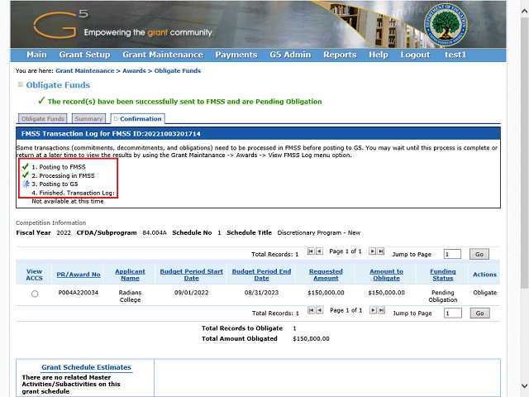Screen dimensions: 529x397
Task: Click first-page icon in the pagination below the table
Action: click(311, 310)
